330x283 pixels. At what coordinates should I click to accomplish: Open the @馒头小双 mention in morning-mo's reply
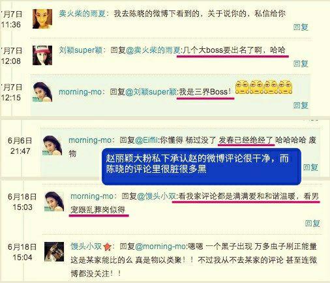click(158, 196)
